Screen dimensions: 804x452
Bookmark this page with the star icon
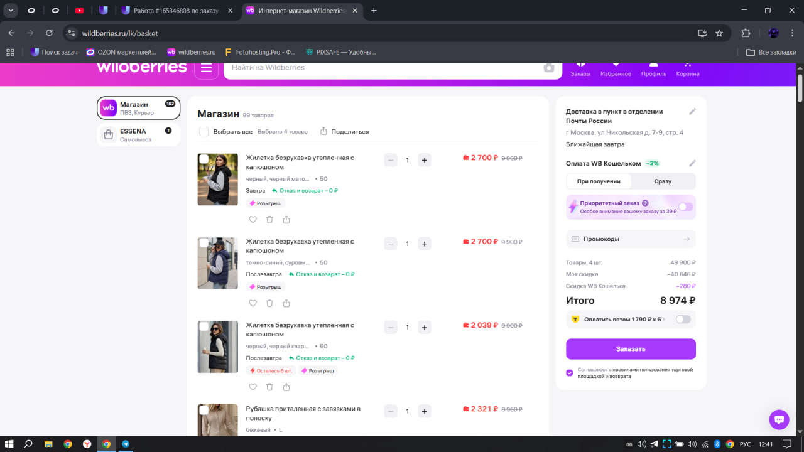pos(719,33)
